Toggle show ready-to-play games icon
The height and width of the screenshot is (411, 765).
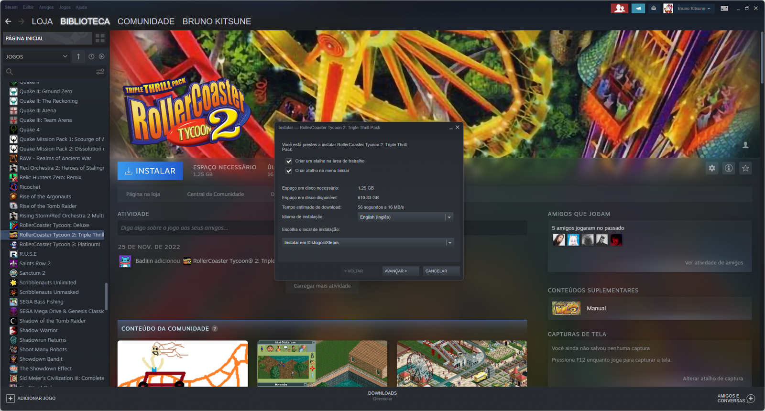click(101, 56)
